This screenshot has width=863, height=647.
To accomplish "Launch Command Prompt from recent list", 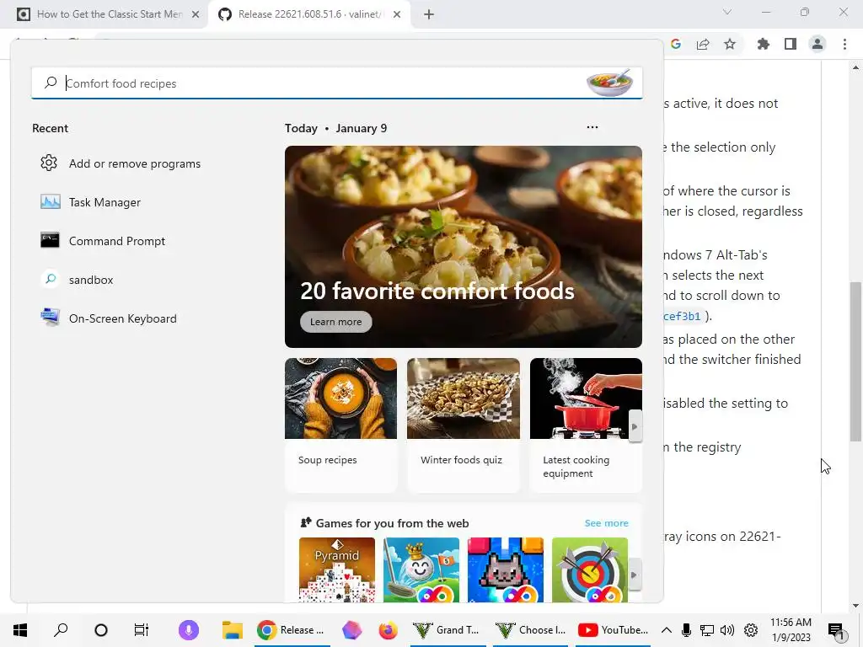I will [103, 240].
